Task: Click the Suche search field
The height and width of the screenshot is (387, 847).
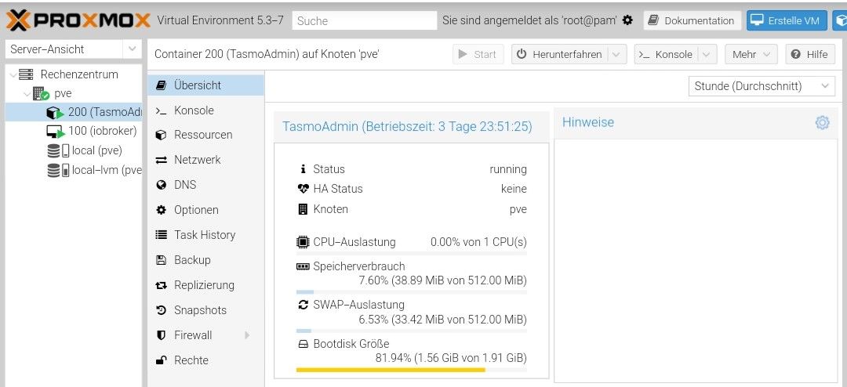Action: tap(365, 21)
